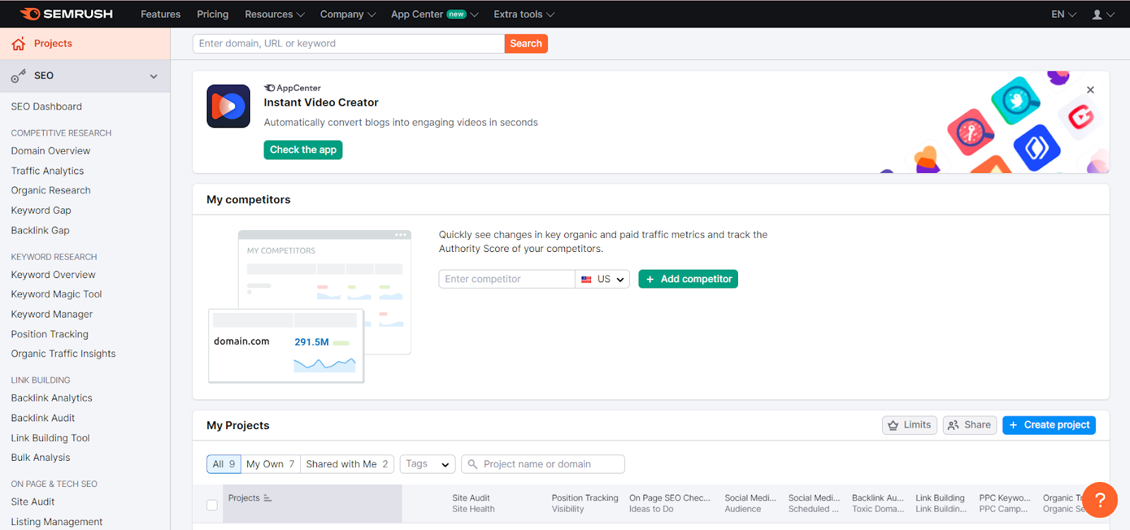The width and height of the screenshot is (1130, 530).
Task: Expand the App Center menu
Action: pyautogui.click(x=434, y=14)
